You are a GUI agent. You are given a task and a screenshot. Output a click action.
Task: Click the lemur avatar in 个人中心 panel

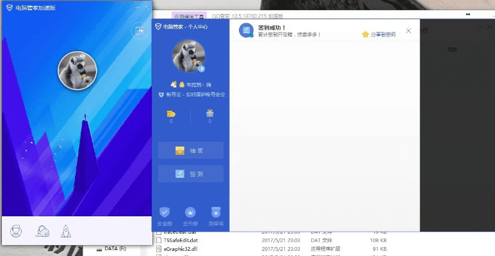189,56
